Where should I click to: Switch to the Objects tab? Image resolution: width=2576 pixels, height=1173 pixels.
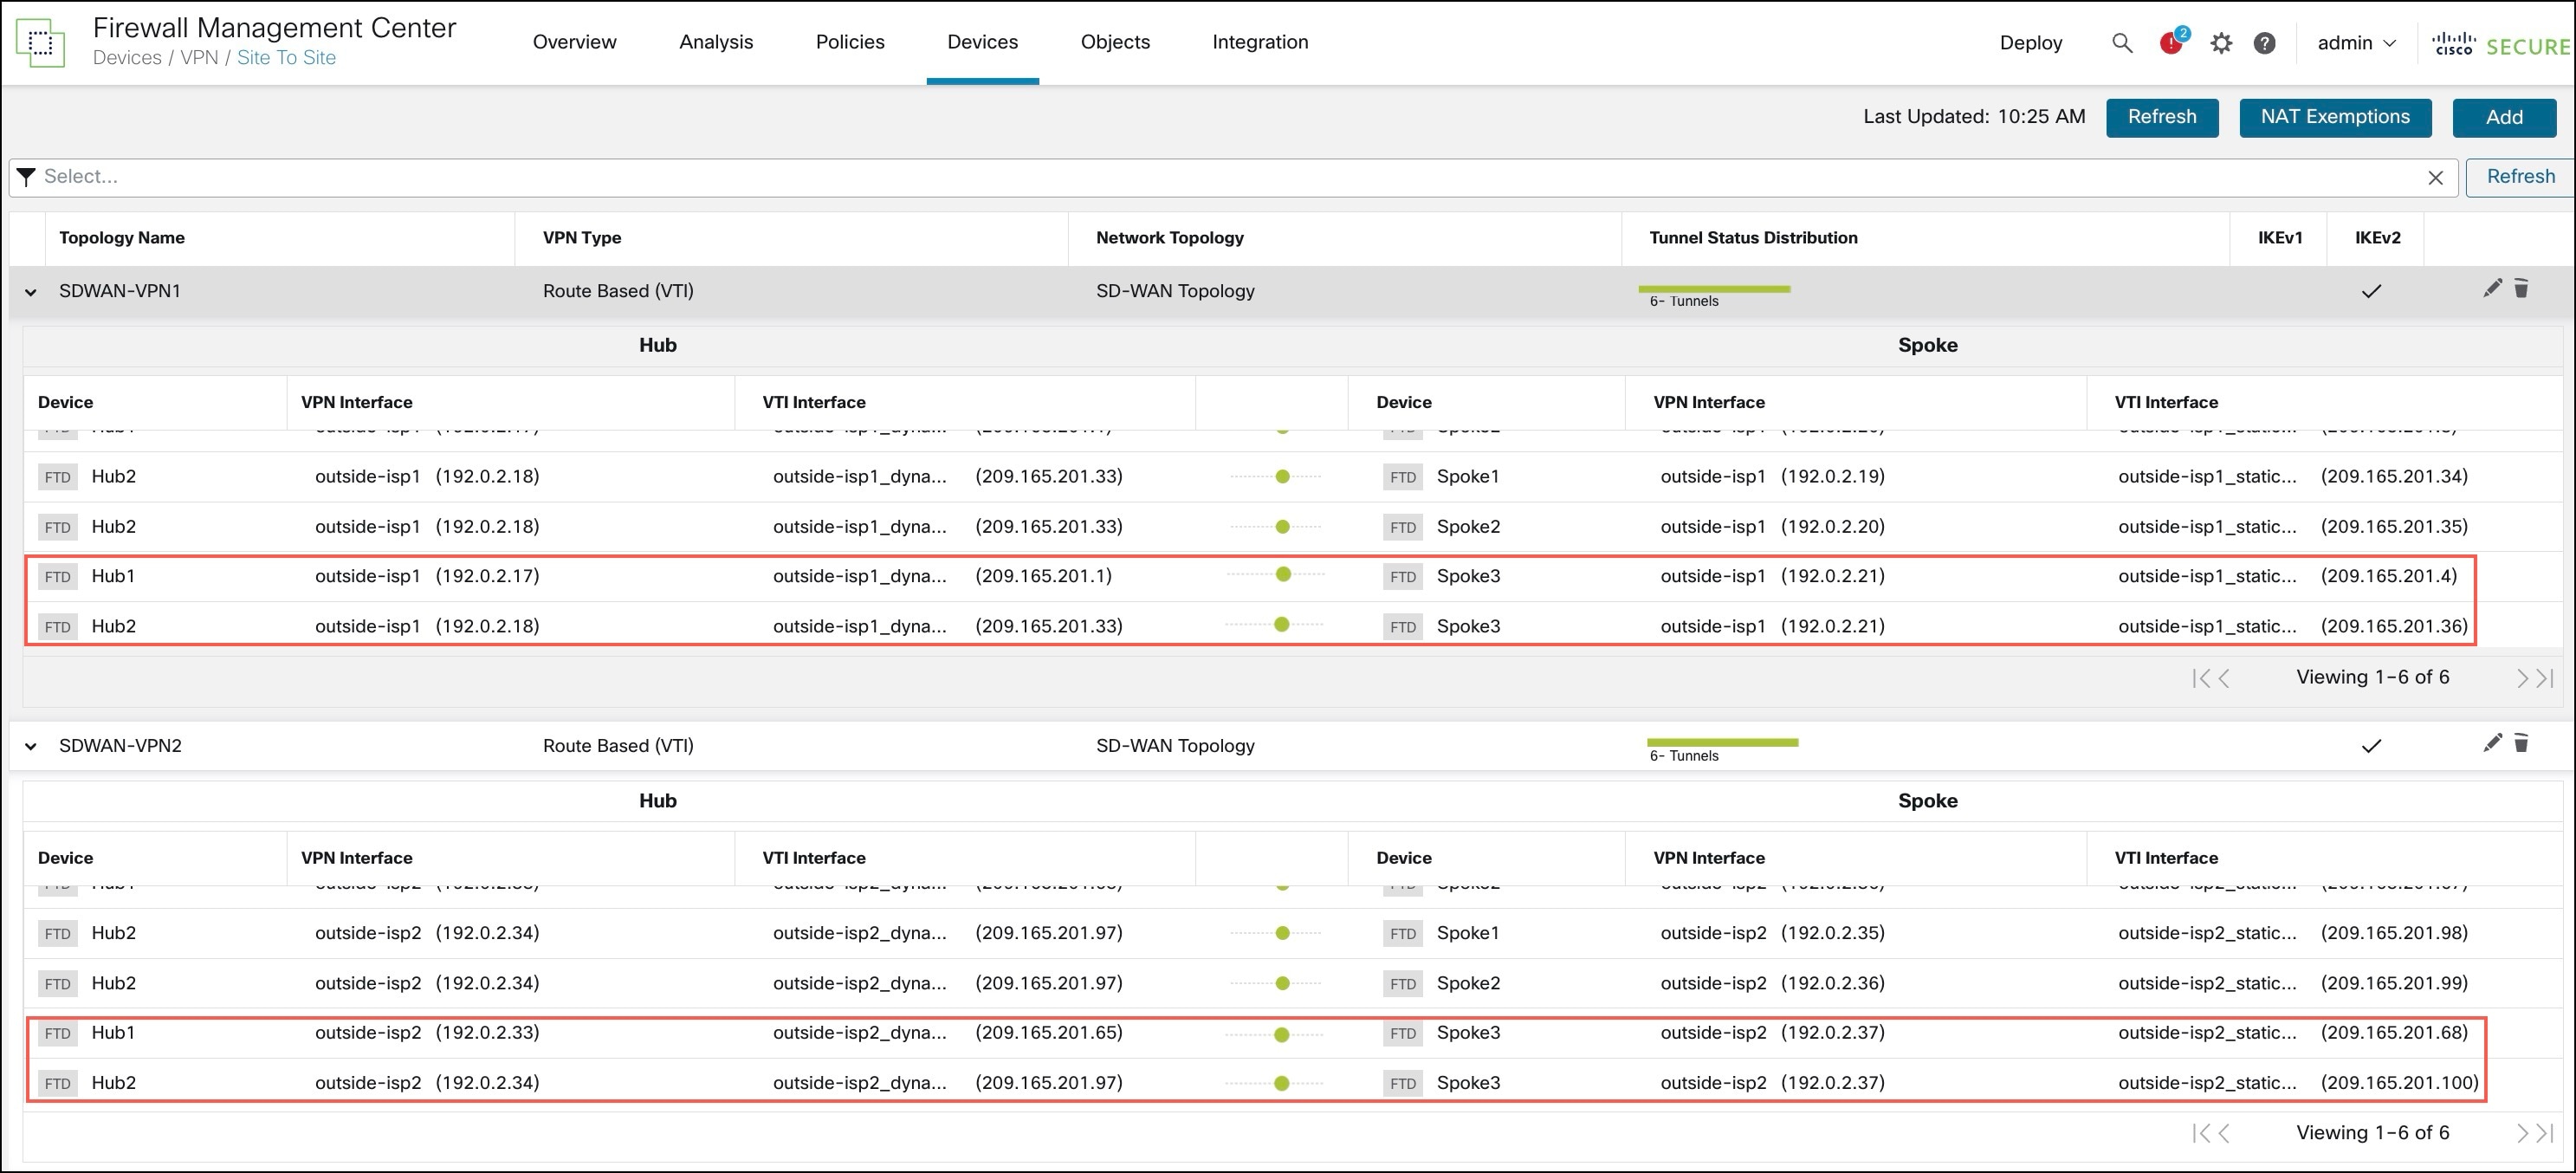coord(1114,42)
